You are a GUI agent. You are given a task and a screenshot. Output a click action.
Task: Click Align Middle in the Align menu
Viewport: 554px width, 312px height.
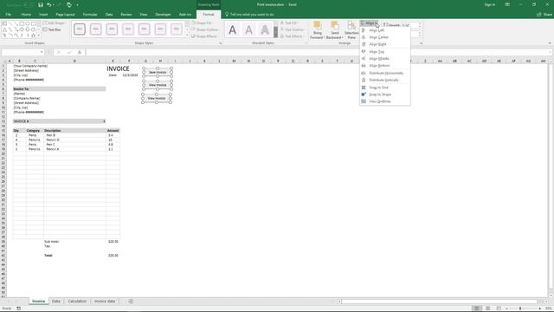click(x=384, y=59)
